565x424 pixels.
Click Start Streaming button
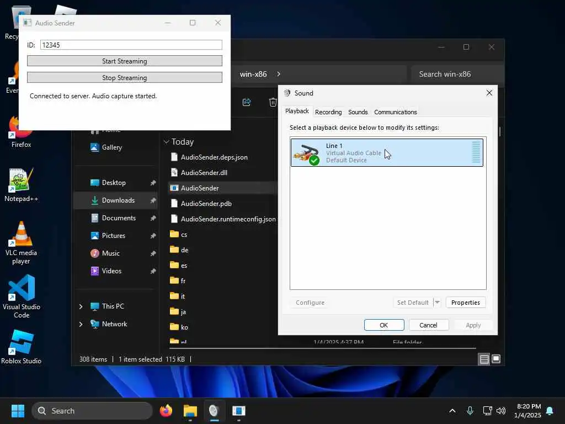point(125,61)
